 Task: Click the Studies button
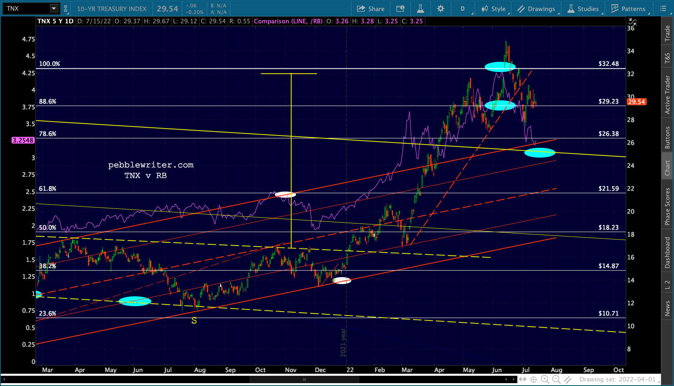pyautogui.click(x=583, y=9)
